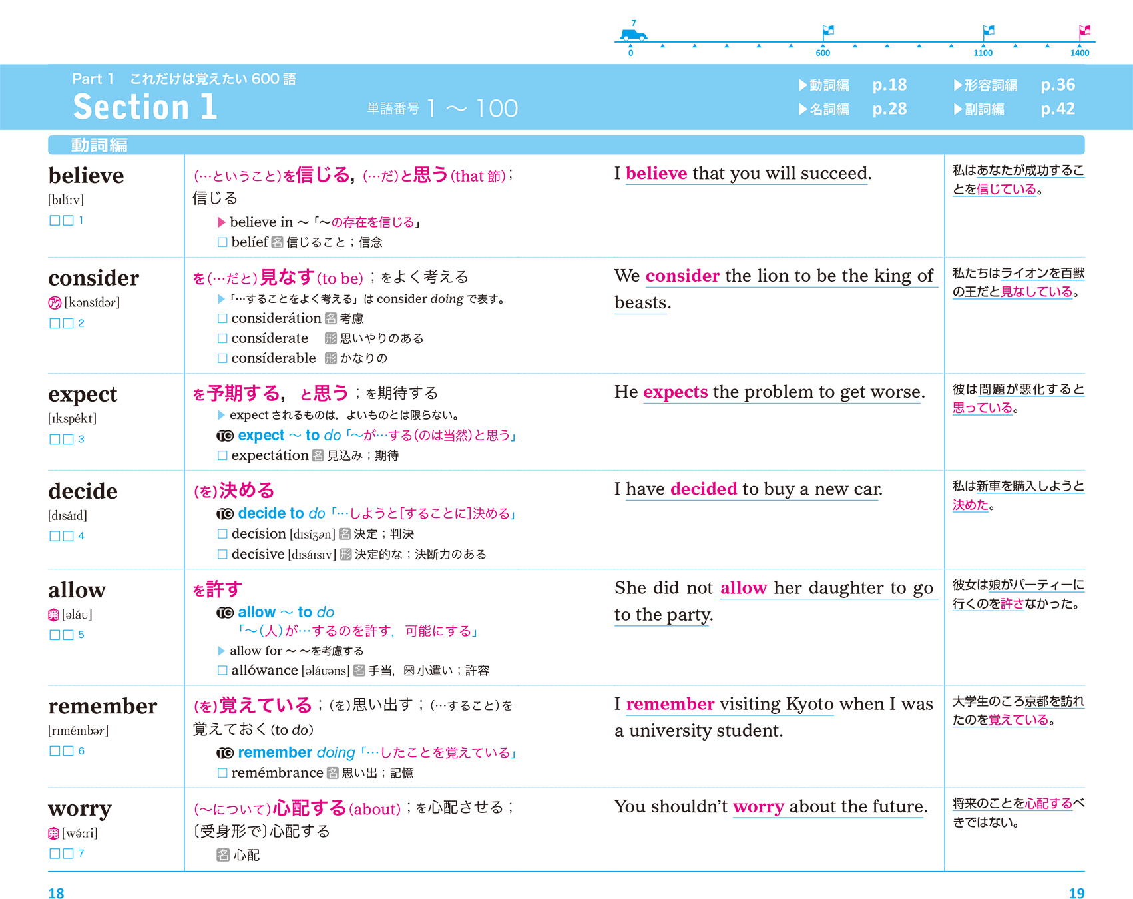Click the headword 'remember'
The image size is (1133, 899).
pos(103,707)
